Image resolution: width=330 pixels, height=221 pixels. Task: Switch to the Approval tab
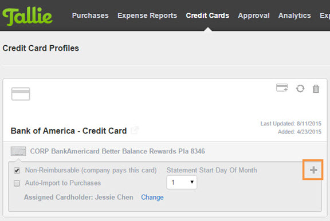click(254, 15)
